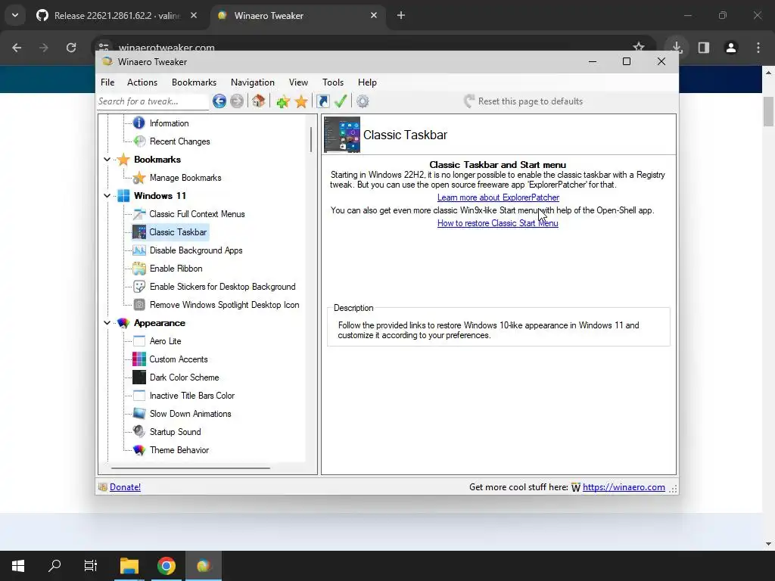Open Chrome three-dot menu

[x=758, y=48]
